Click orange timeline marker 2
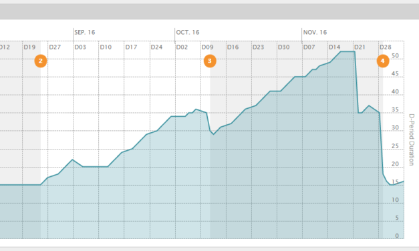Viewport: 419px width, 251px height. (41, 61)
